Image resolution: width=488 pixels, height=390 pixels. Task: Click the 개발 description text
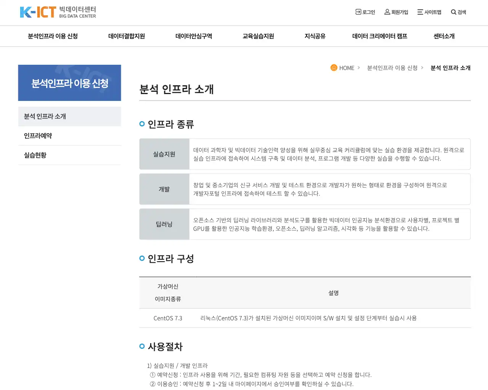coord(320,189)
